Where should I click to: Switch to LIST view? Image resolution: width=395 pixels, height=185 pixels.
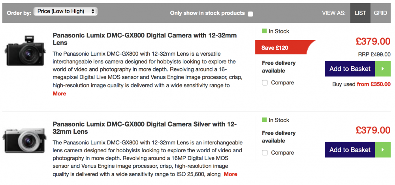(x=360, y=13)
